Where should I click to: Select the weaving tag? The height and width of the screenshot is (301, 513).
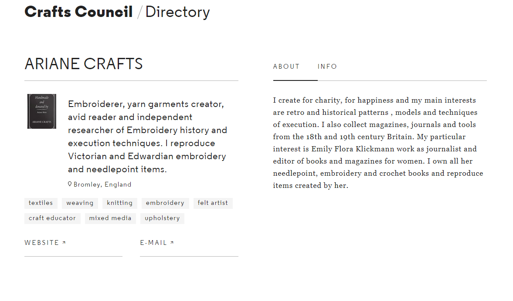pyautogui.click(x=80, y=203)
